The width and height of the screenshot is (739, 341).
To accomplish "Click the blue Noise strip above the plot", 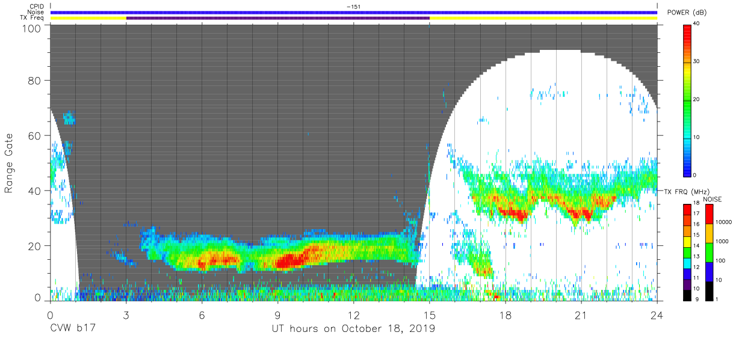I will pyautogui.click(x=354, y=12).
